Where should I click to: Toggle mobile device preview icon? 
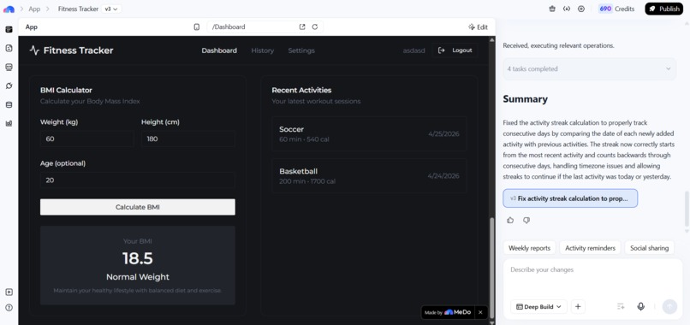click(x=197, y=27)
